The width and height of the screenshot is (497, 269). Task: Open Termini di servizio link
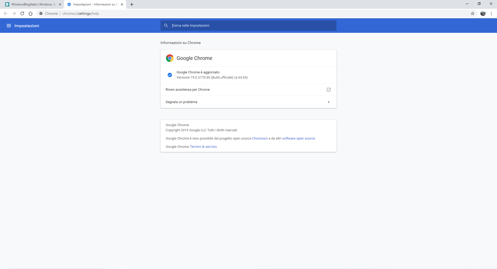(203, 147)
